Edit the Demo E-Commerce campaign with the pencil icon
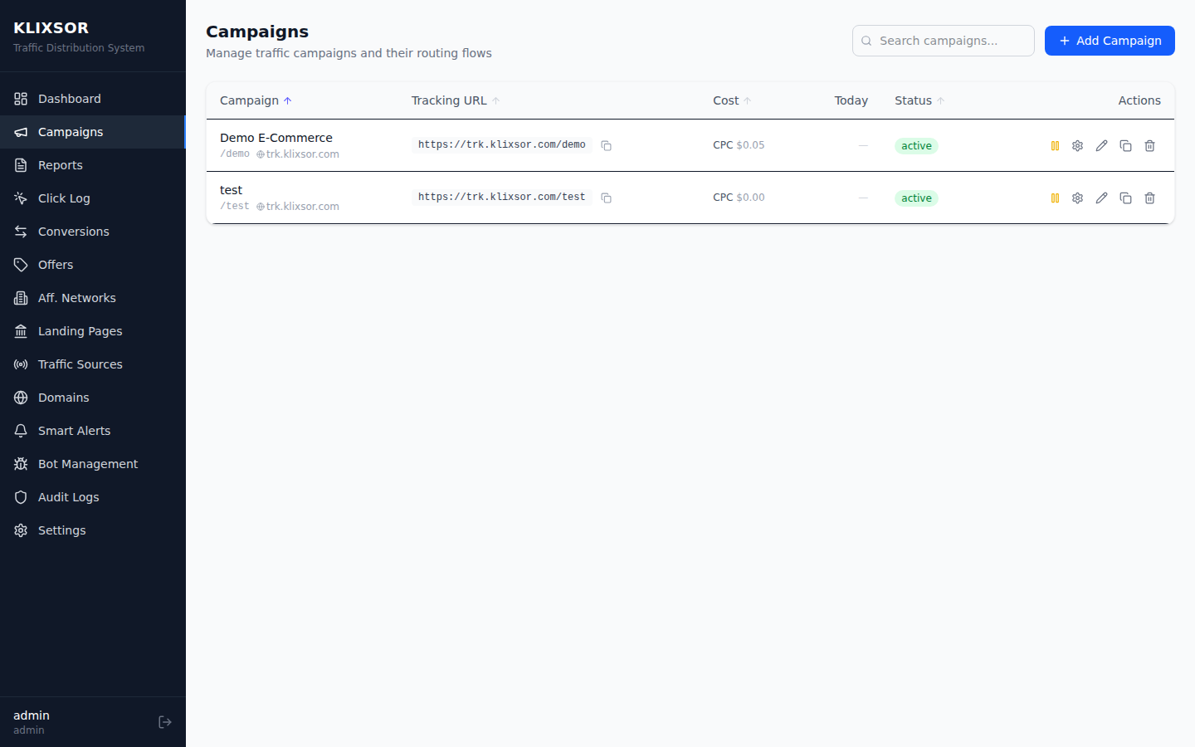This screenshot has width=1195, height=747. click(x=1101, y=145)
